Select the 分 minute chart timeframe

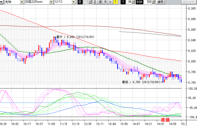tap(110, 2)
